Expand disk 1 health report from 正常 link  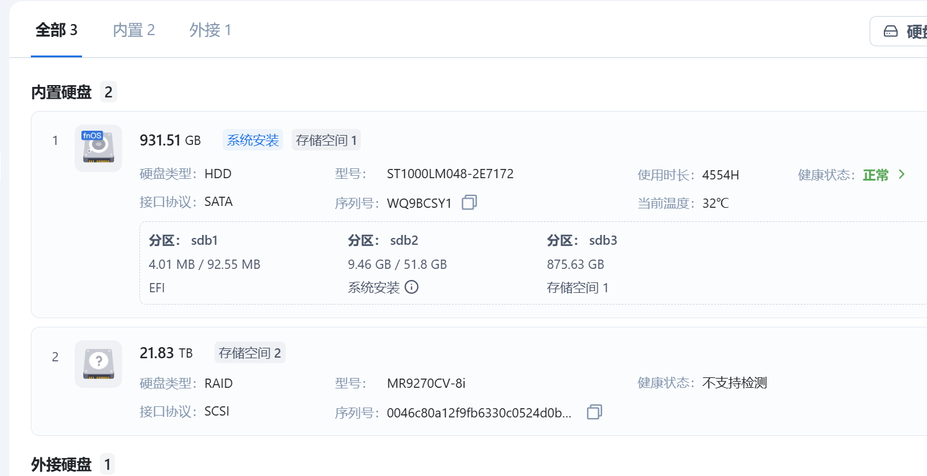click(876, 174)
